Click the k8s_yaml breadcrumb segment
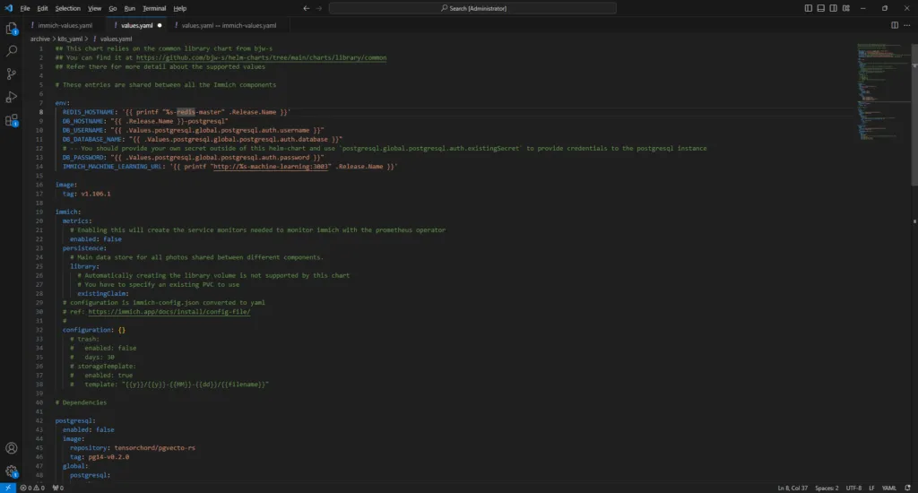This screenshot has width=918, height=493. pos(70,39)
